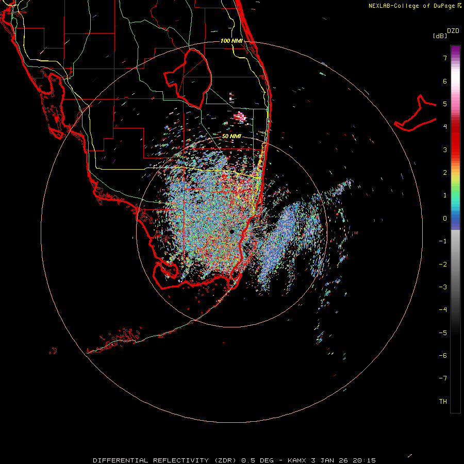Click the -5 value on the color scale
Screen dimensions: 464x464
443,333
